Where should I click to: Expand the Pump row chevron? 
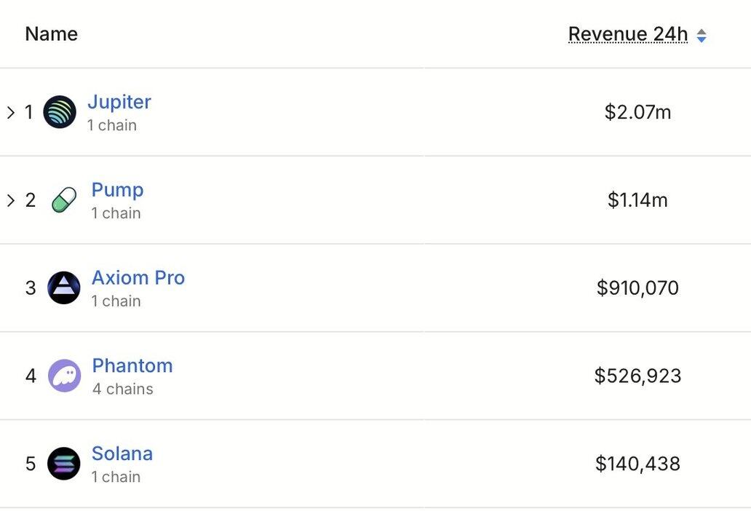(11, 200)
